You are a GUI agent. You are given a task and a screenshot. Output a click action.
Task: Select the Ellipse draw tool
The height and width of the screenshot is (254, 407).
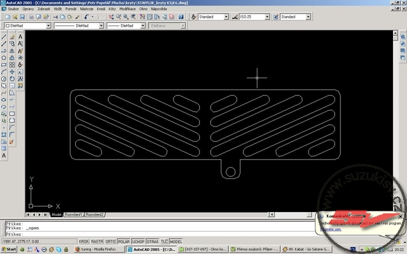(x=4, y=100)
